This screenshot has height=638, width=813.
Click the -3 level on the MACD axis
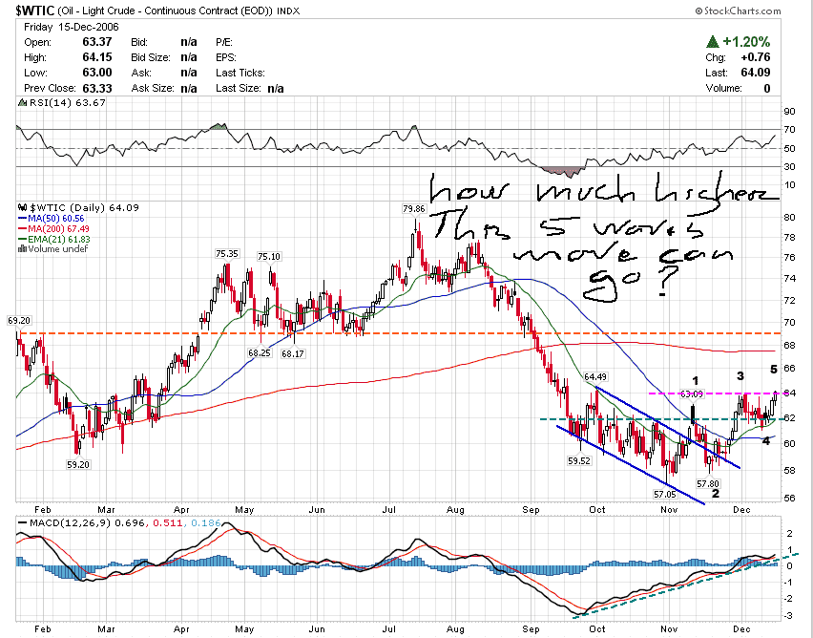click(788, 616)
